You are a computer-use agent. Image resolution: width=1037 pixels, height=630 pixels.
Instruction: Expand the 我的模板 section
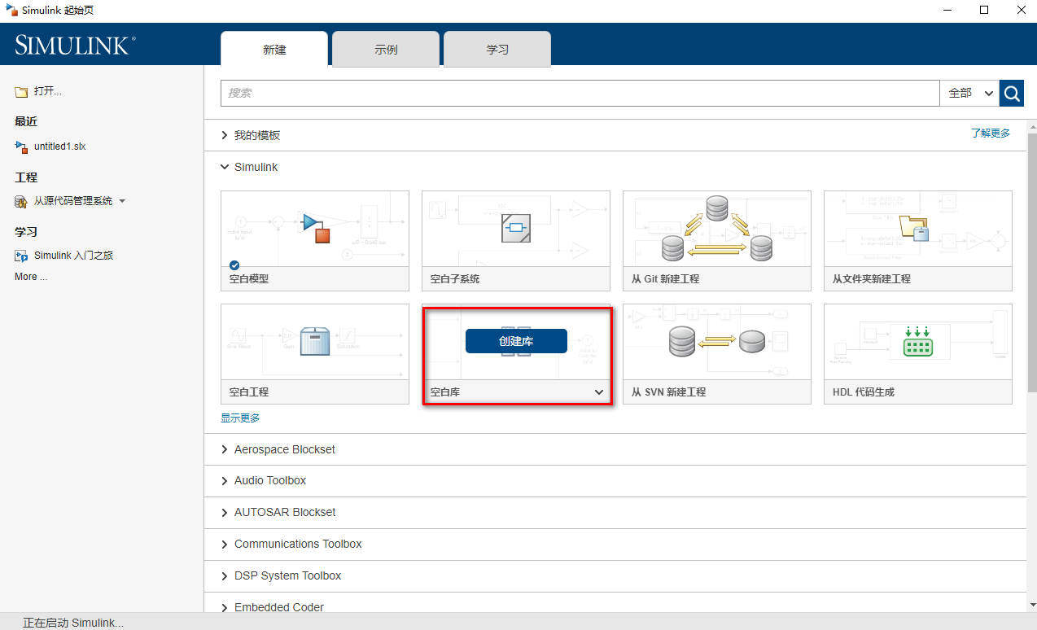225,136
